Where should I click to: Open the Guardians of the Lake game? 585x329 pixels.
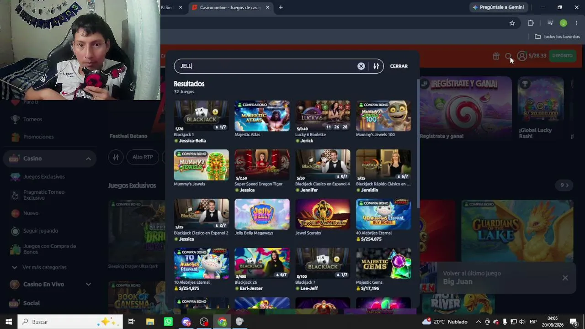[517, 231]
